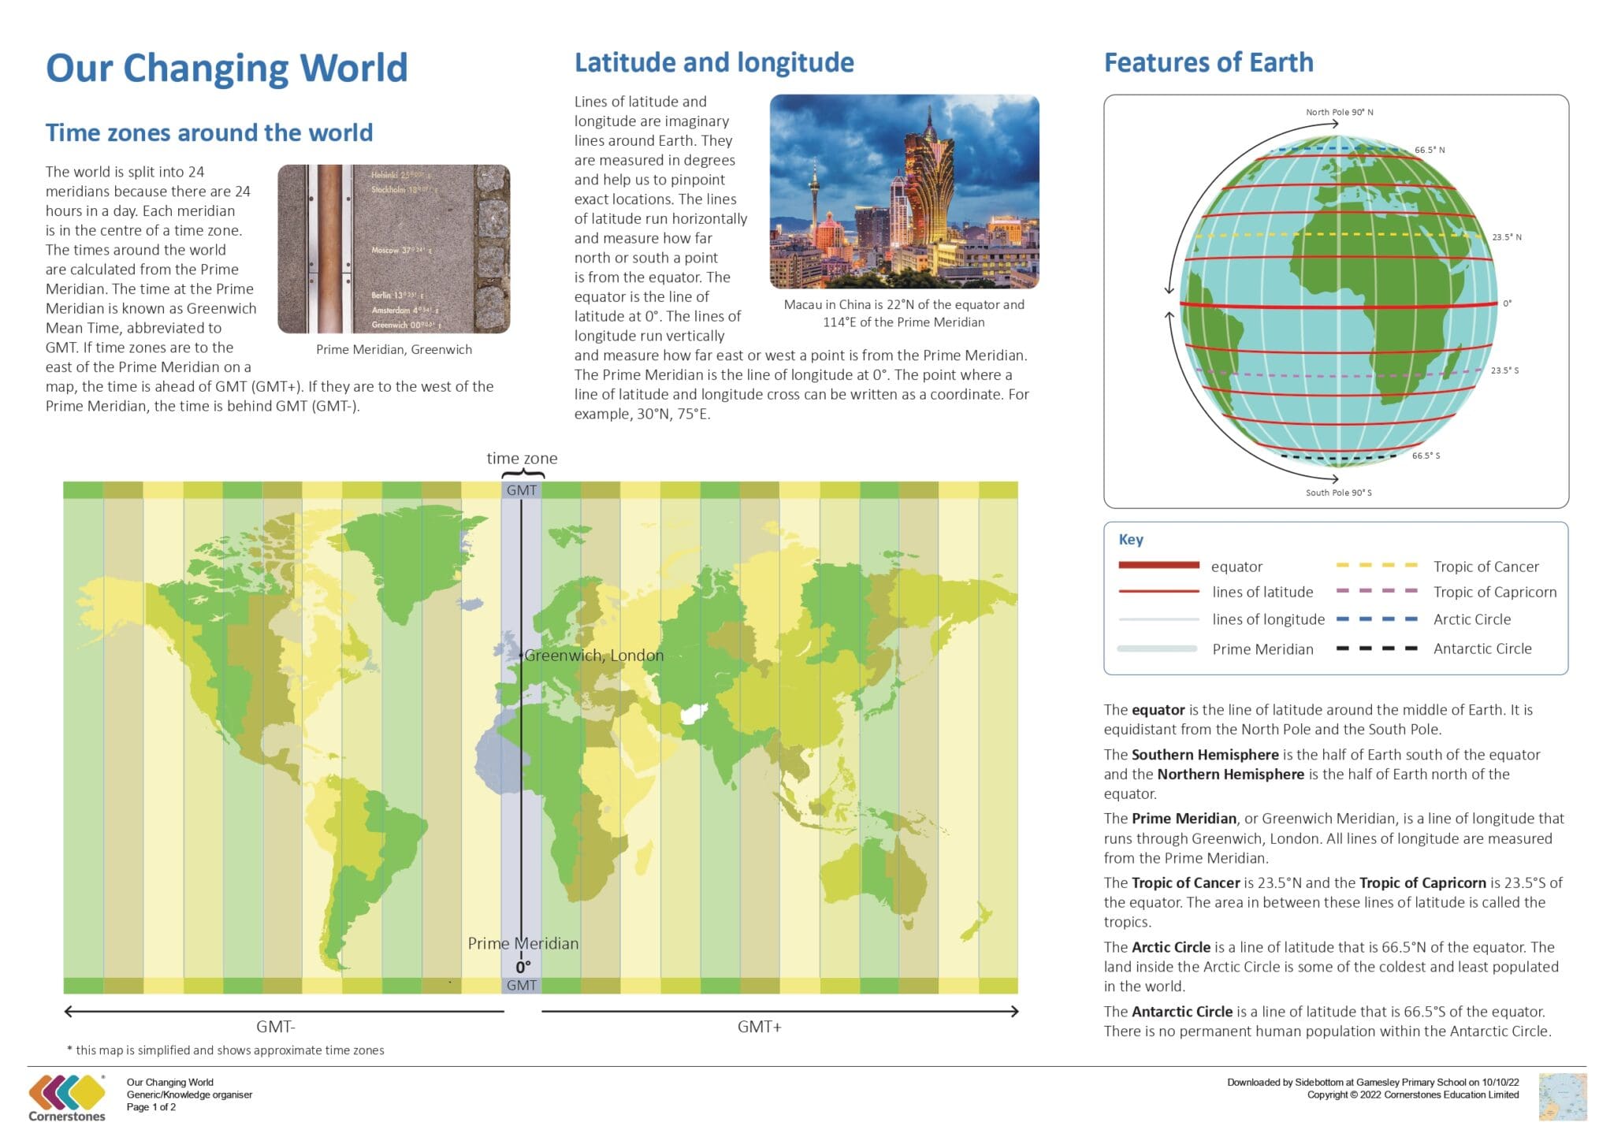Click the simplified map footnote text
Image resolution: width=1614 pixels, height=1141 pixels.
click(226, 1050)
